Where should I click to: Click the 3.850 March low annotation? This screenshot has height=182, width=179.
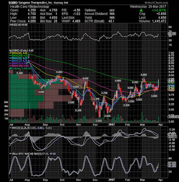(x=154, y=96)
